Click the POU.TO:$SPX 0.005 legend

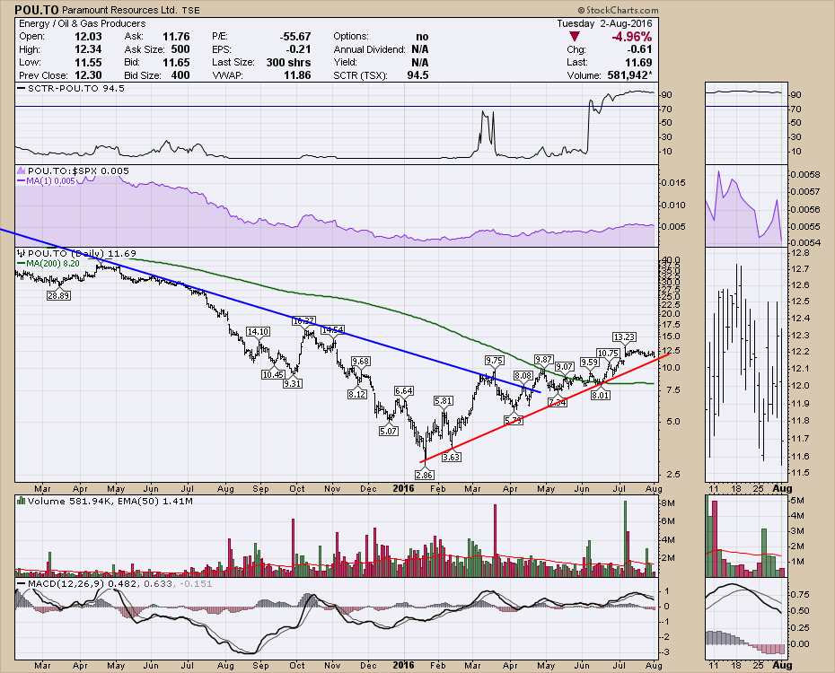pyautogui.click(x=73, y=170)
